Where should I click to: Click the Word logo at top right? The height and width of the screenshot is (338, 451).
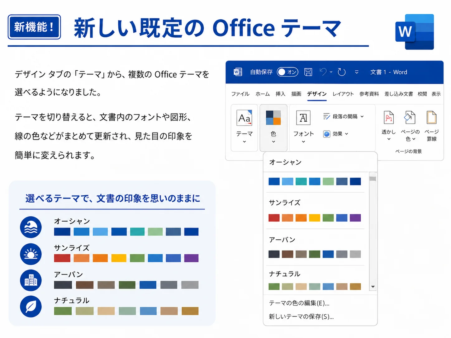point(415,32)
